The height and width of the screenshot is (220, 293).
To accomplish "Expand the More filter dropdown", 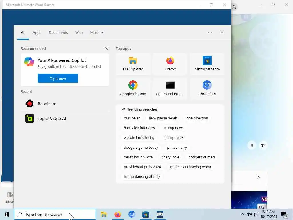I will [x=97, y=33].
